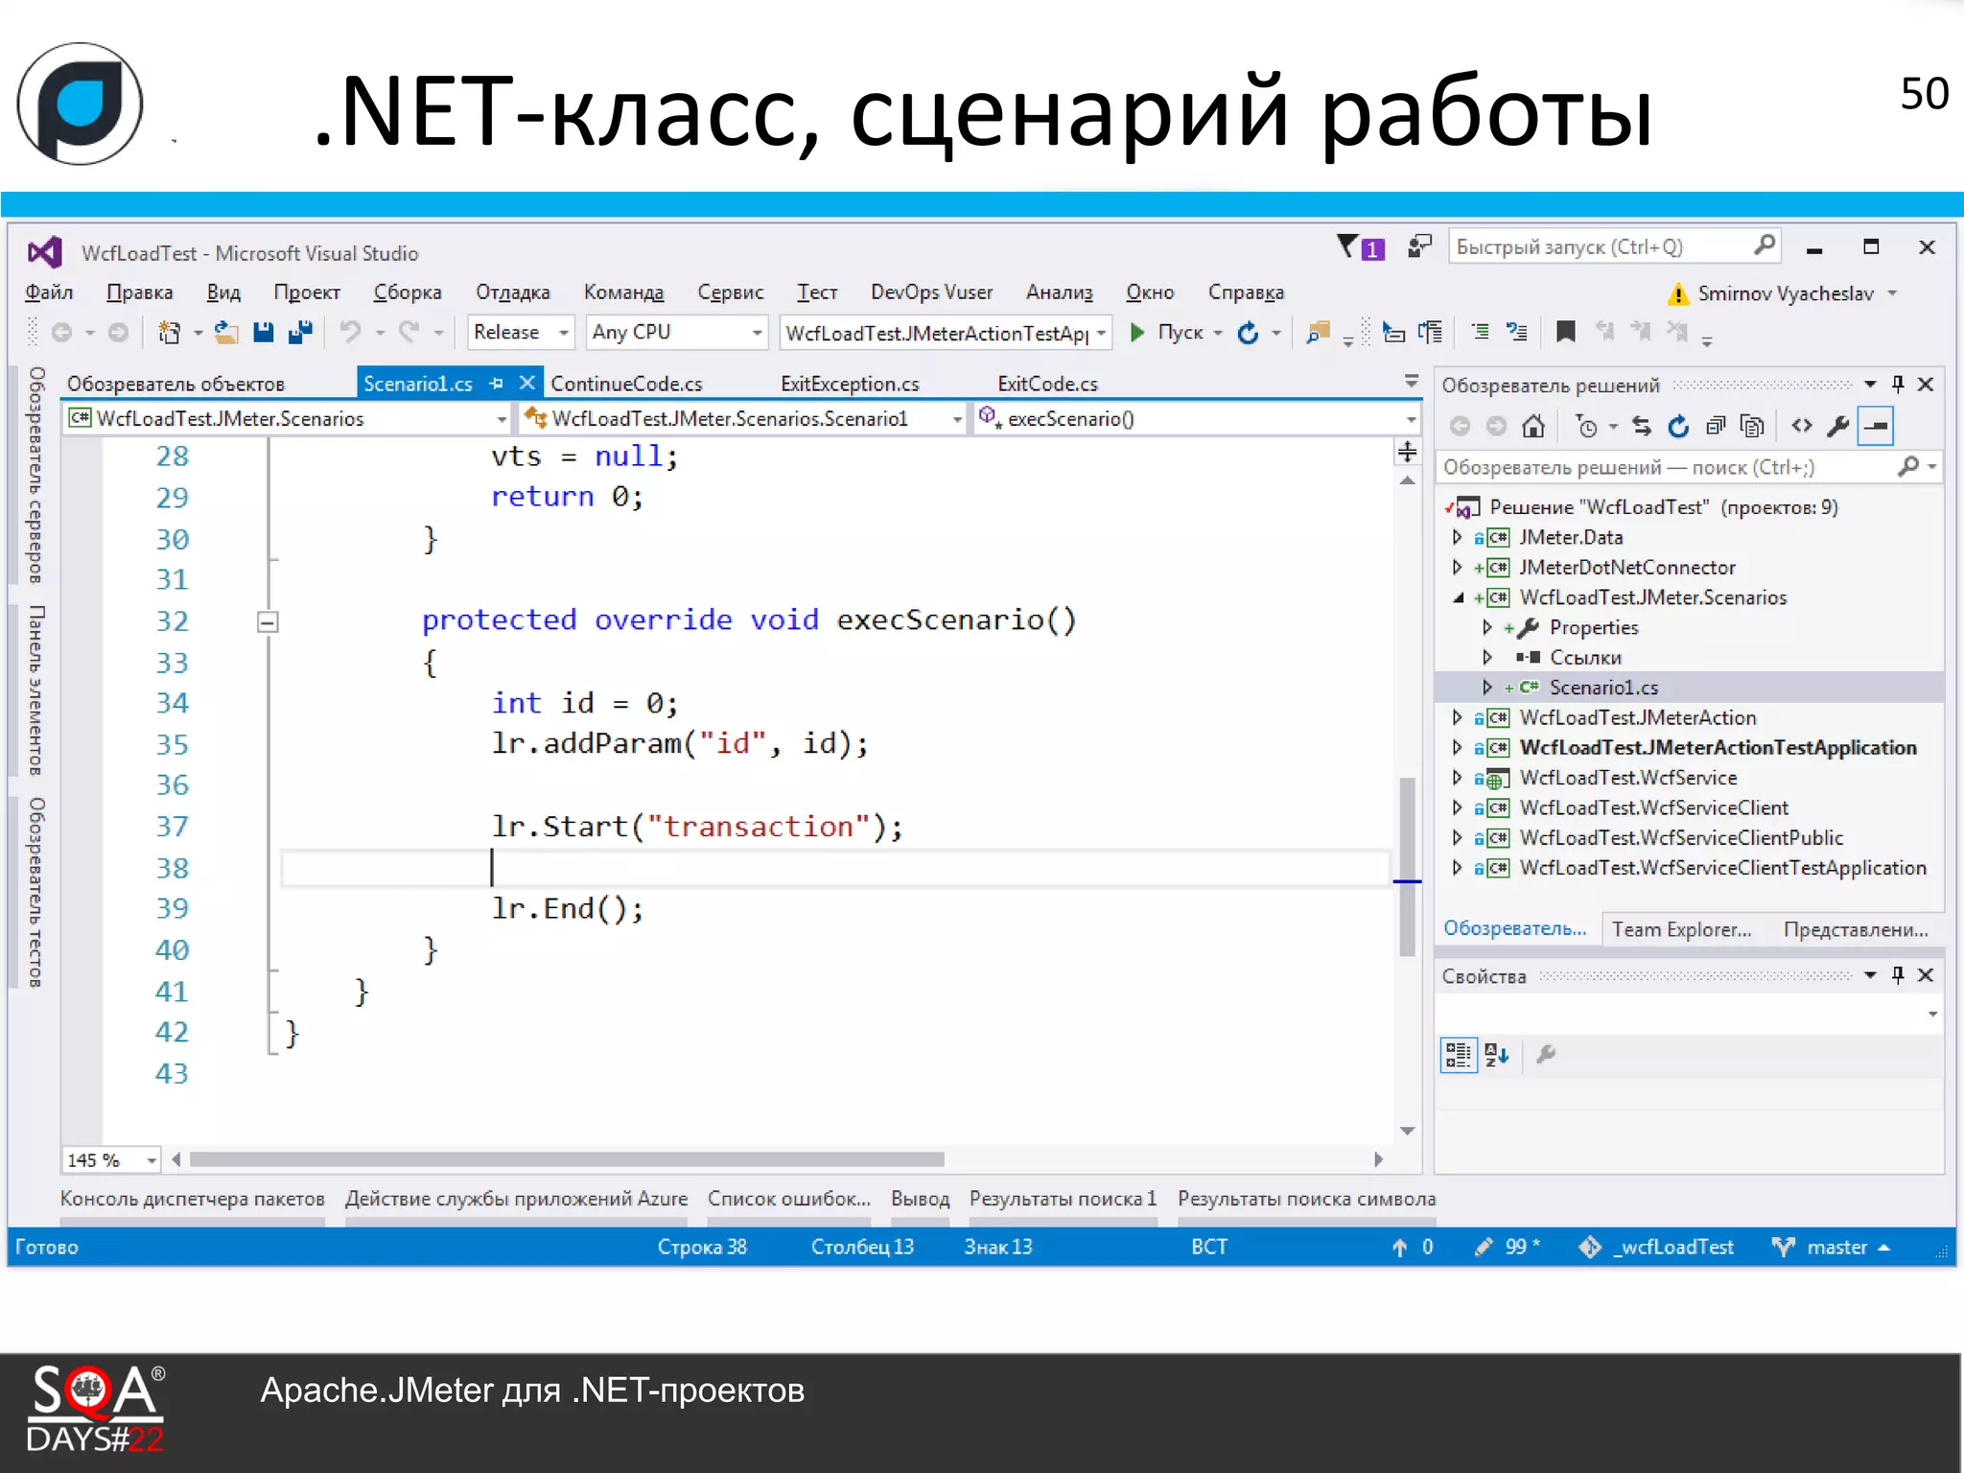This screenshot has width=1964, height=1473.
Task: Close the Scenario1.cs tab
Action: pyautogui.click(x=526, y=384)
